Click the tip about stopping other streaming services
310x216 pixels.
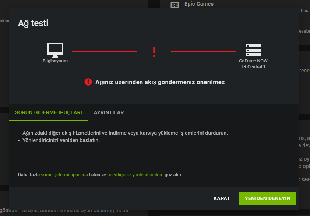(125, 133)
